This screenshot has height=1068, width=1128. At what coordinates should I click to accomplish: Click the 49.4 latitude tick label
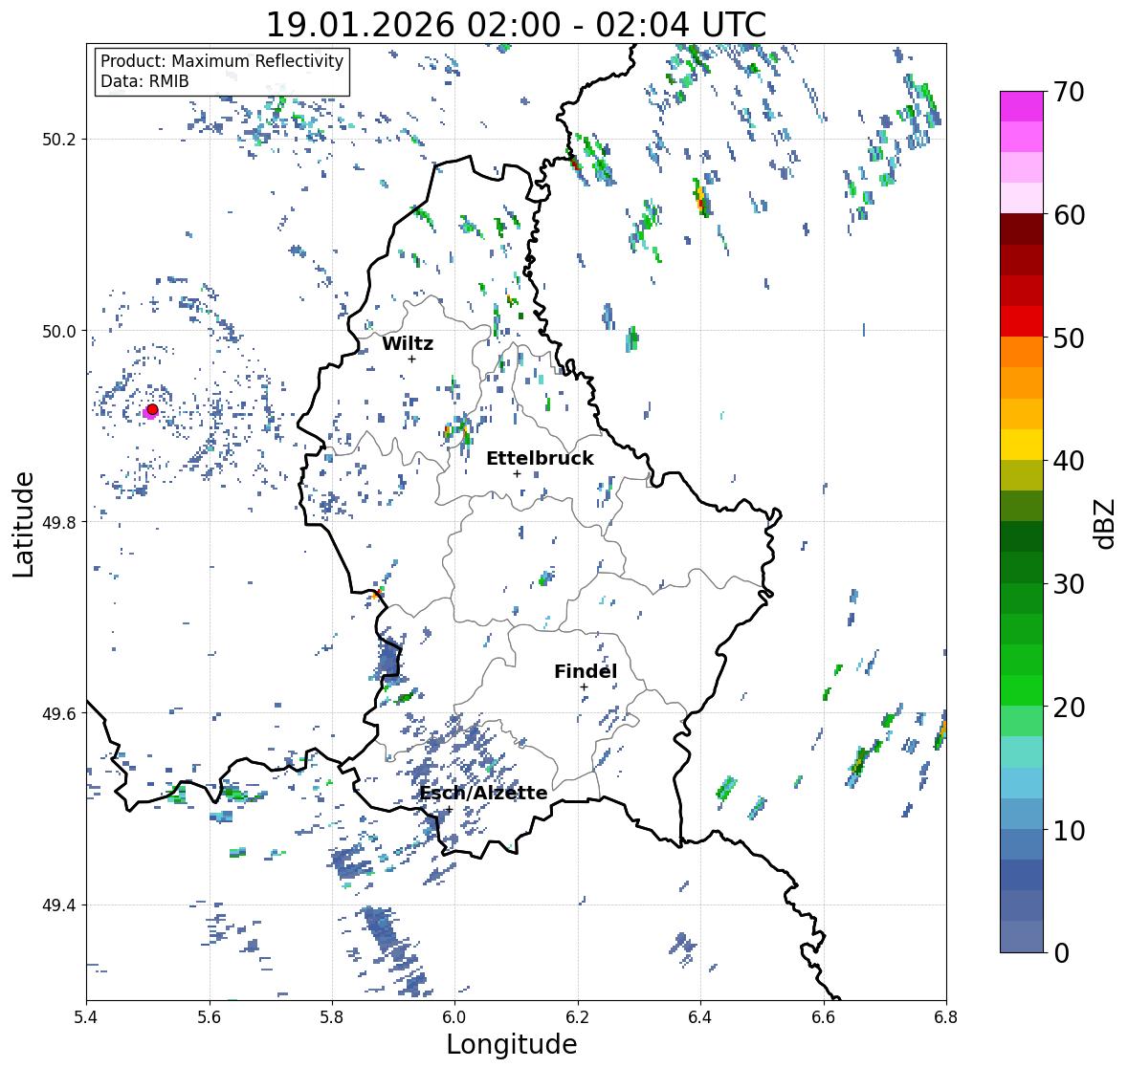pos(58,905)
